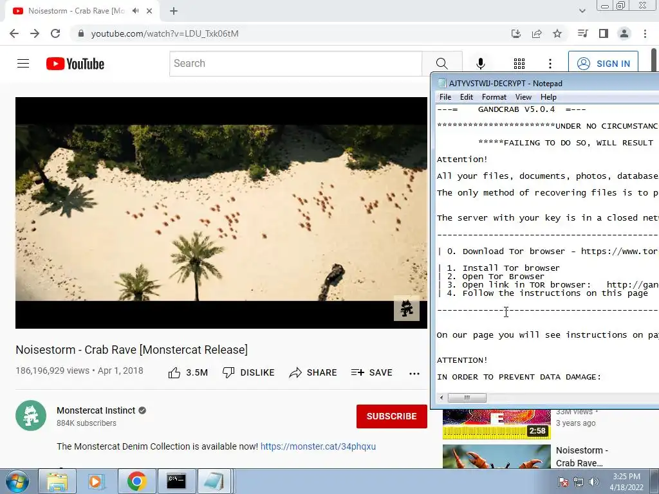Open Notepad Edit menu

click(x=467, y=97)
